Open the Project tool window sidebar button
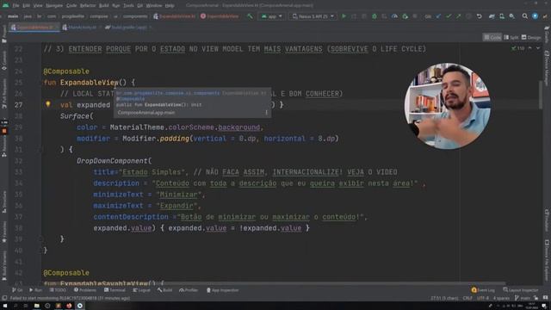Screen dimensions: 551x310 pyautogui.click(x=4, y=34)
